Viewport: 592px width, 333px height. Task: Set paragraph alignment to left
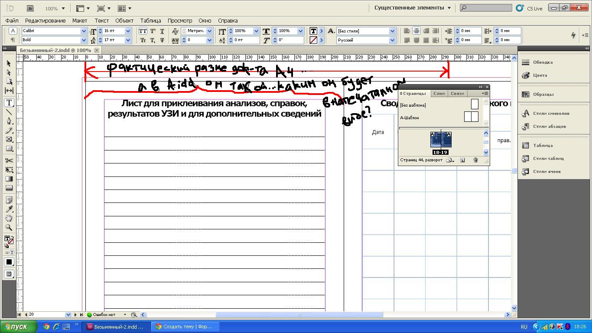pos(407,31)
